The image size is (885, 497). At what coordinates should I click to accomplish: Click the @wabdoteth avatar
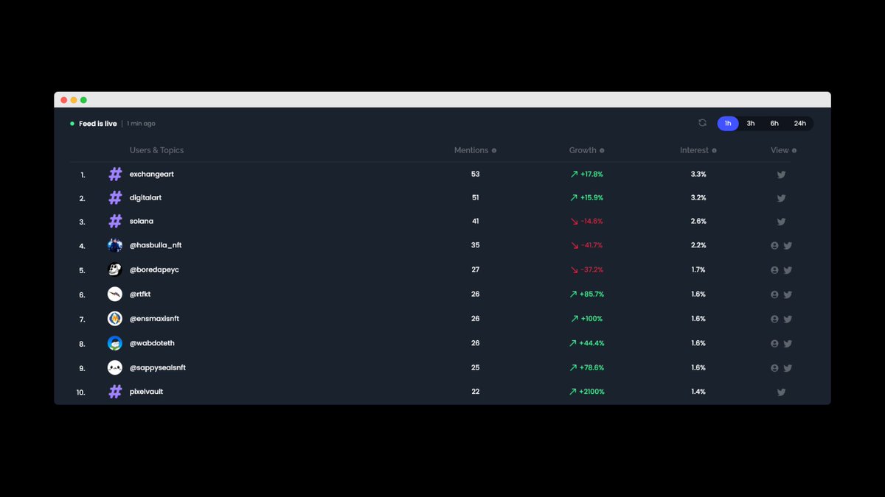[x=115, y=343]
